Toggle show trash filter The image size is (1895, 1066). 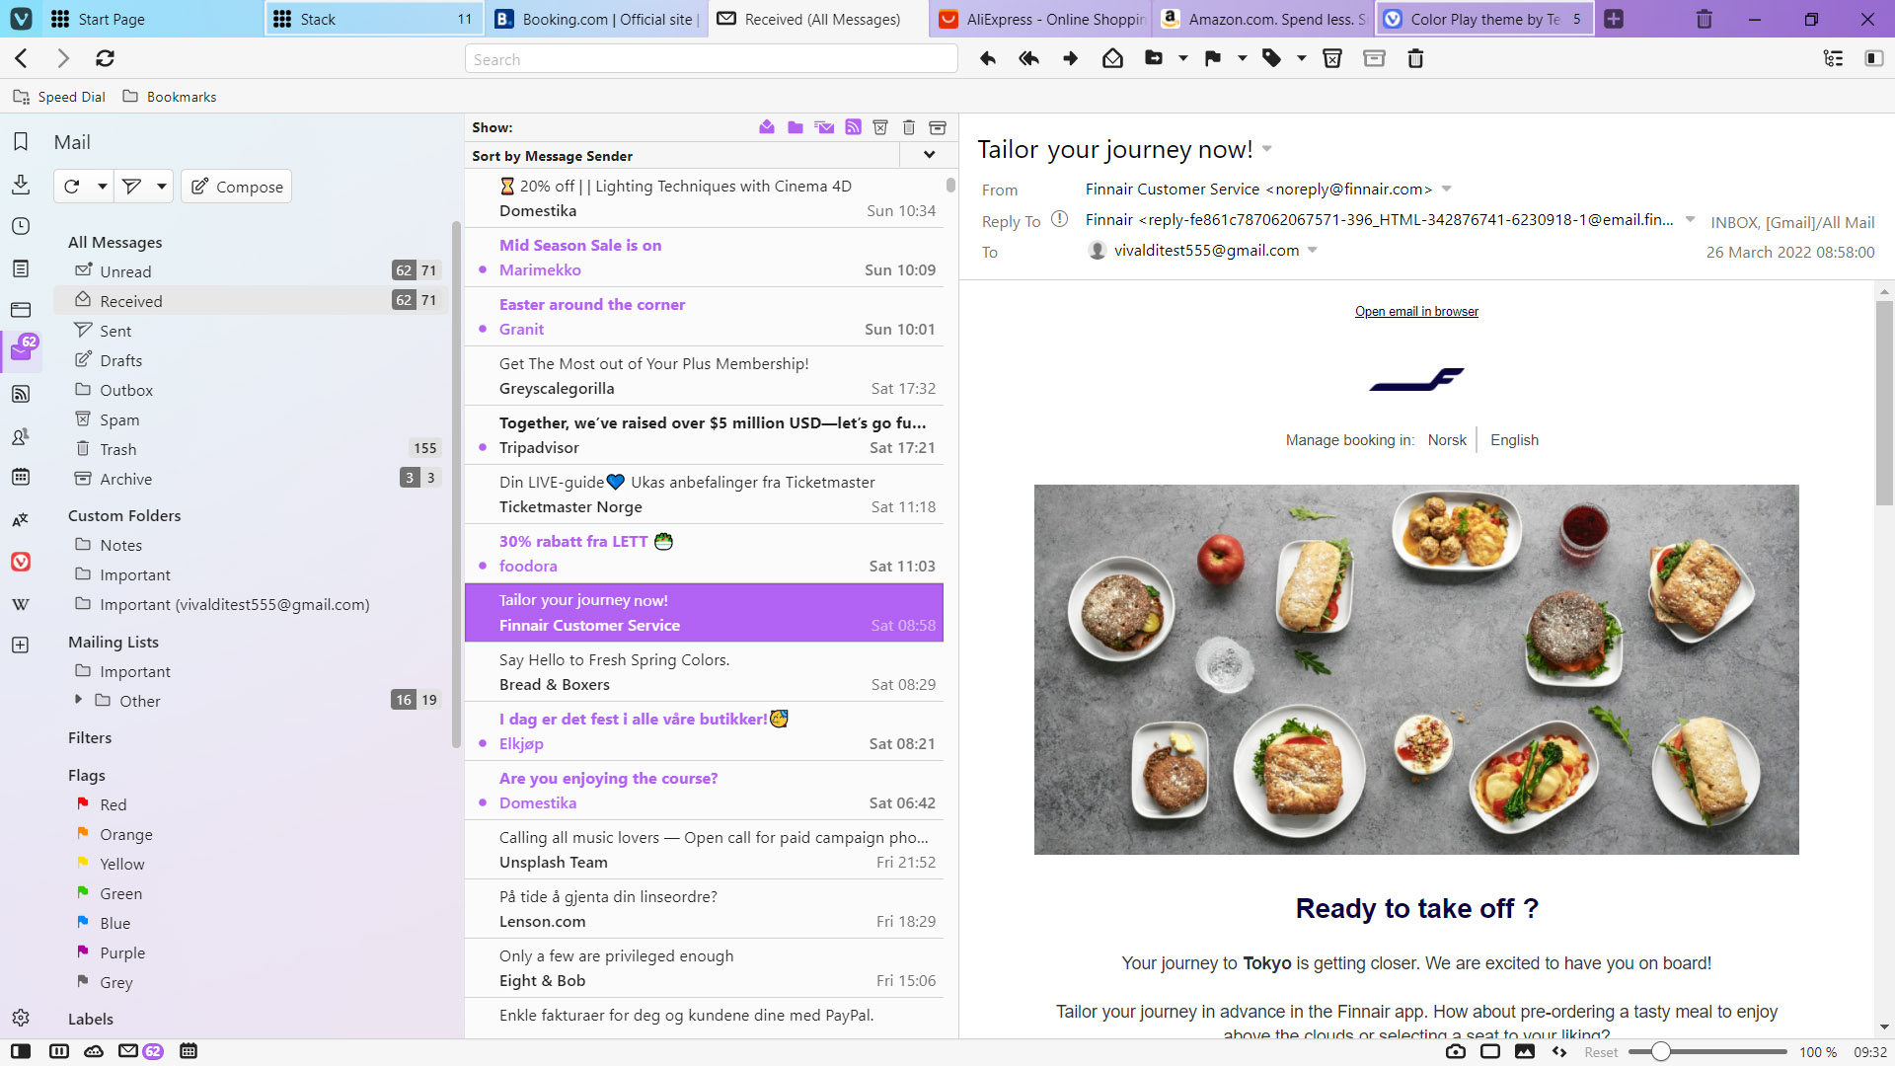click(x=909, y=127)
